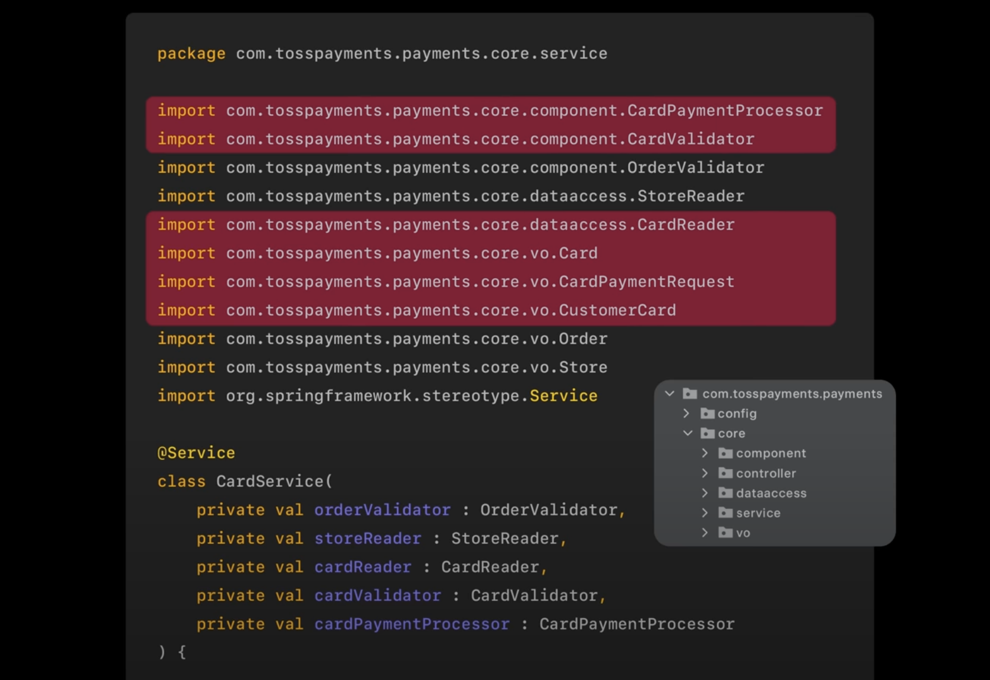Click the @Service annotation above the class

(x=196, y=453)
